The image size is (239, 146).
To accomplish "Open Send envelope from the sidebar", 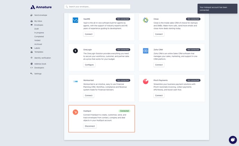I will pos(41,15).
